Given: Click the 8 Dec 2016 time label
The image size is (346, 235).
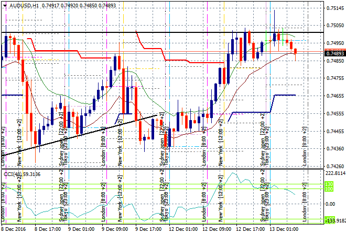Looking at the screenshot, I should (x=14, y=229).
